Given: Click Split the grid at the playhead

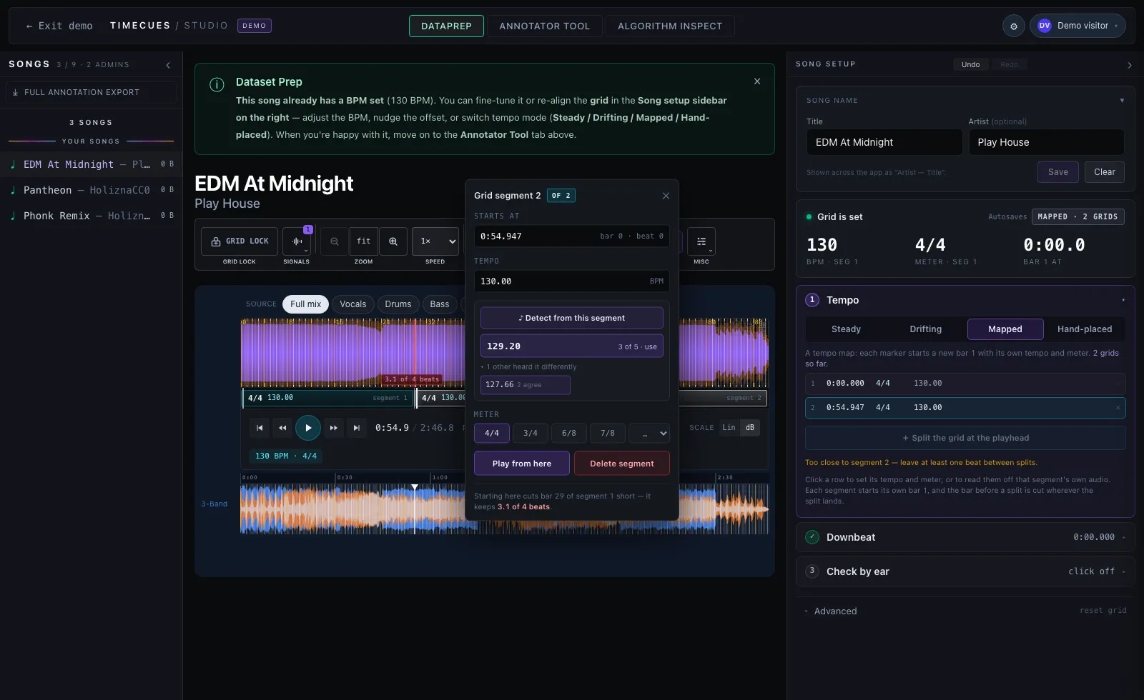Looking at the screenshot, I should tap(965, 438).
